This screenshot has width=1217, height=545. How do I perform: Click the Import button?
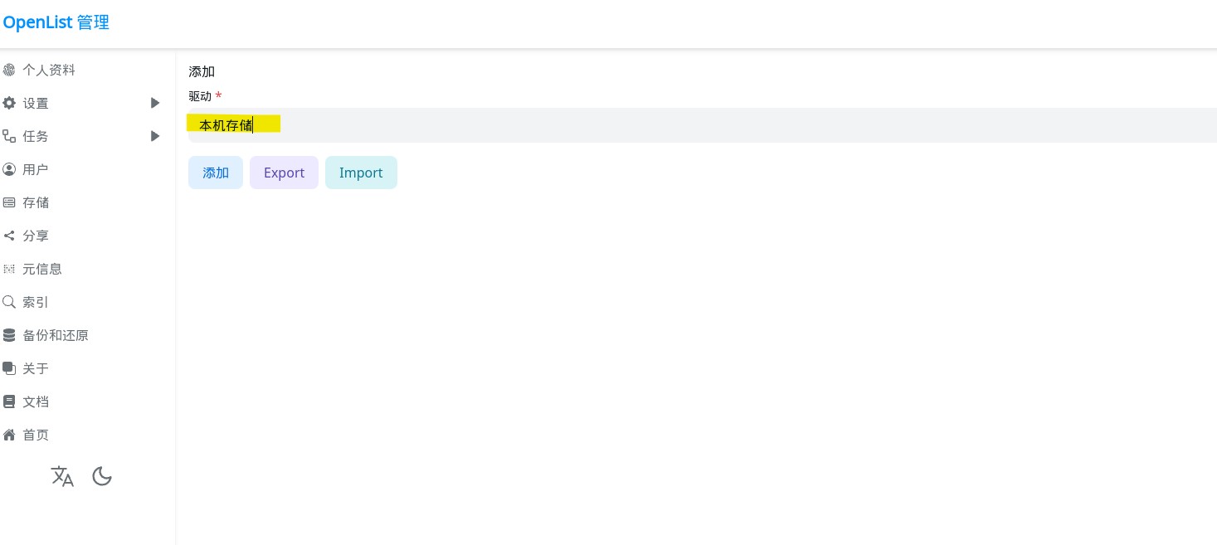pos(361,173)
